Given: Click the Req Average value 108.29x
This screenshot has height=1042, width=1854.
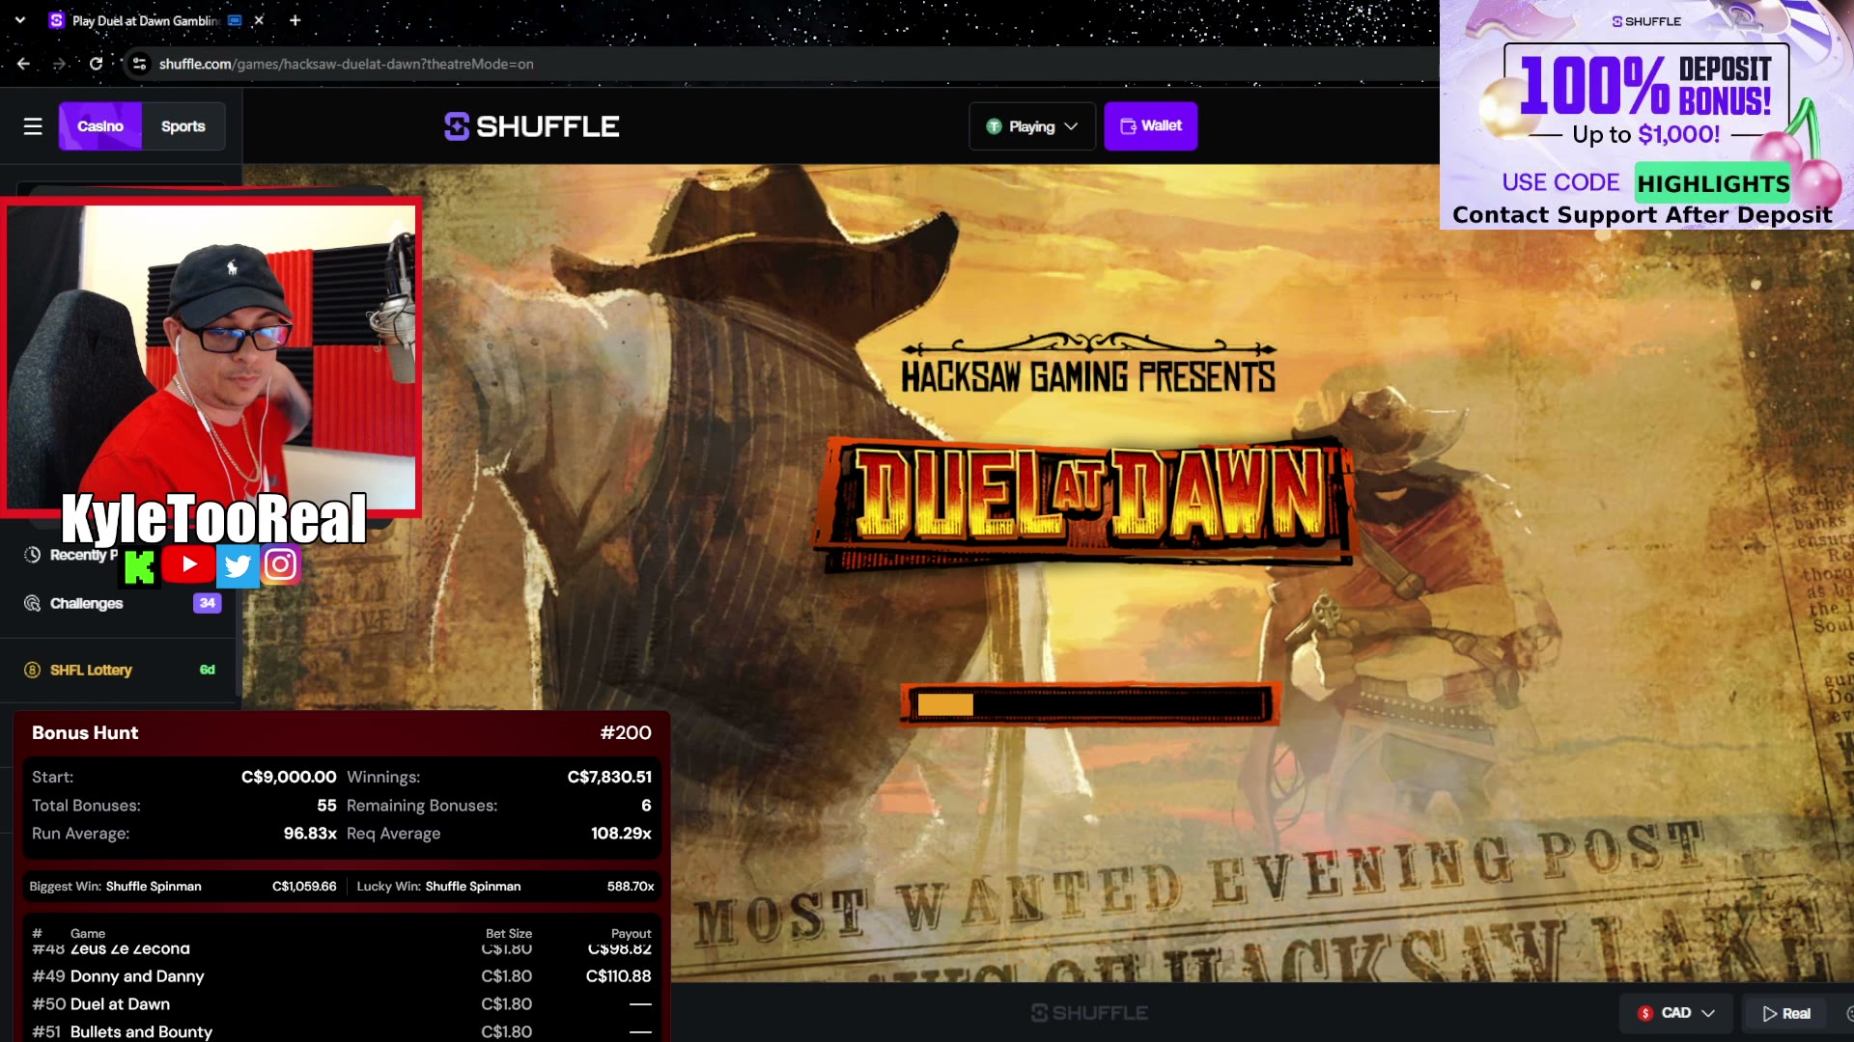Looking at the screenshot, I should pos(621,833).
